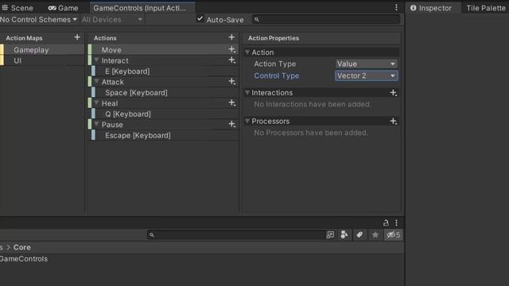Toggle hidden packages visibility counter

click(393, 235)
